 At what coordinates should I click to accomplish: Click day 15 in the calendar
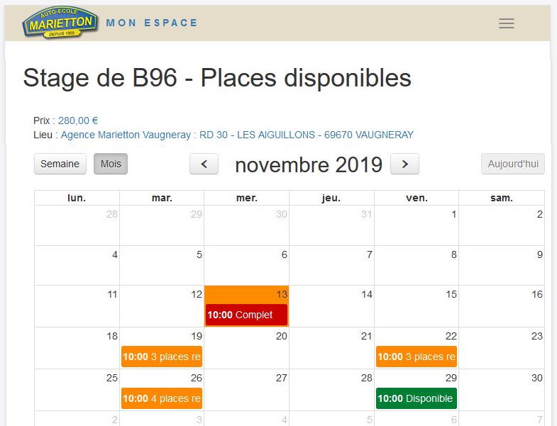point(451,294)
